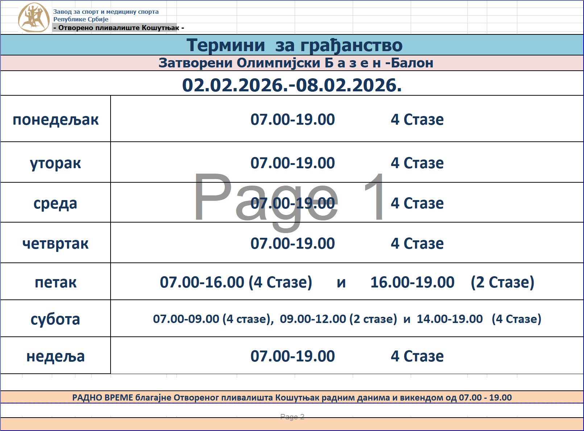Select Saturday's schedule row with three time slots
This screenshot has height=431, width=584.
point(347,319)
